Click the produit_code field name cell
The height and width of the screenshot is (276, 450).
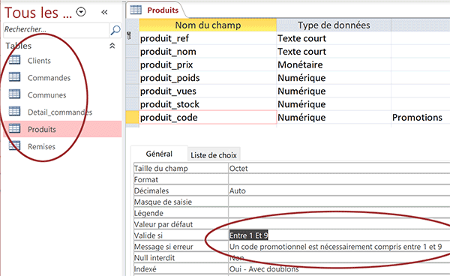pos(208,117)
